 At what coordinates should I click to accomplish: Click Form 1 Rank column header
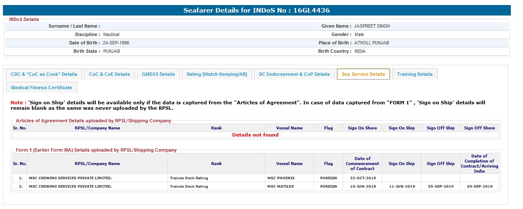pyautogui.click(x=216, y=164)
